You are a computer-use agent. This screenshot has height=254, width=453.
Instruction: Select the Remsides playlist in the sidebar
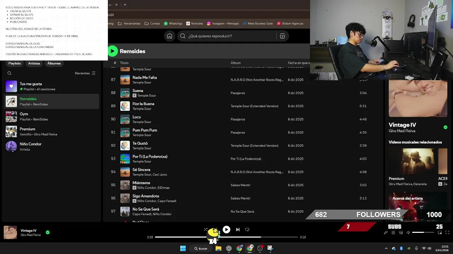click(x=52, y=102)
